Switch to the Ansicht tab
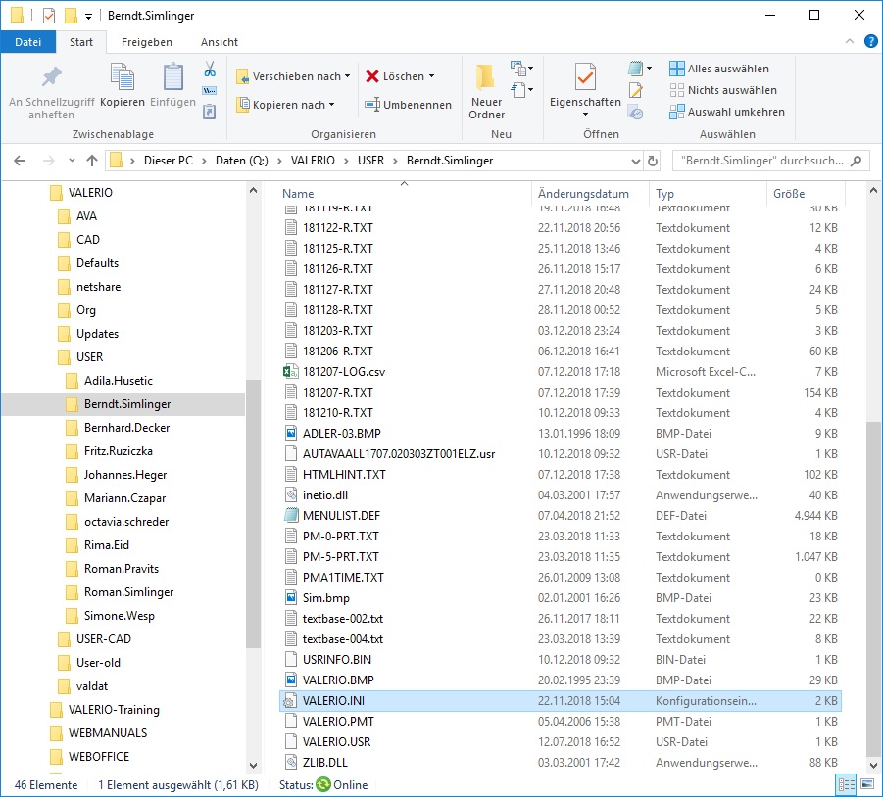Image resolution: width=883 pixels, height=797 pixels. pos(220,42)
